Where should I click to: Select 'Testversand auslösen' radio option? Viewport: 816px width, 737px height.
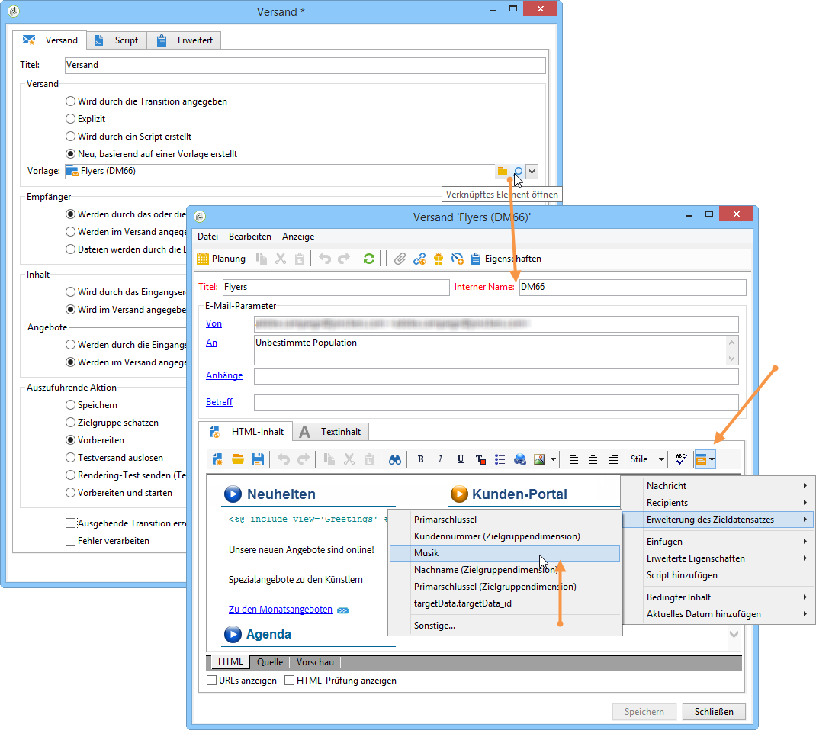pos(70,458)
